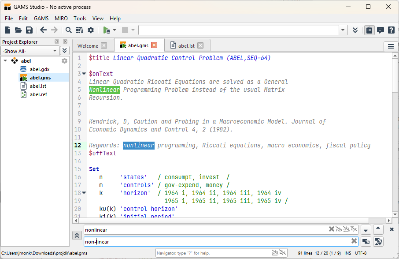Save the file with the disk icon
The width and height of the screenshot is (399, 259).
(29, 30)
